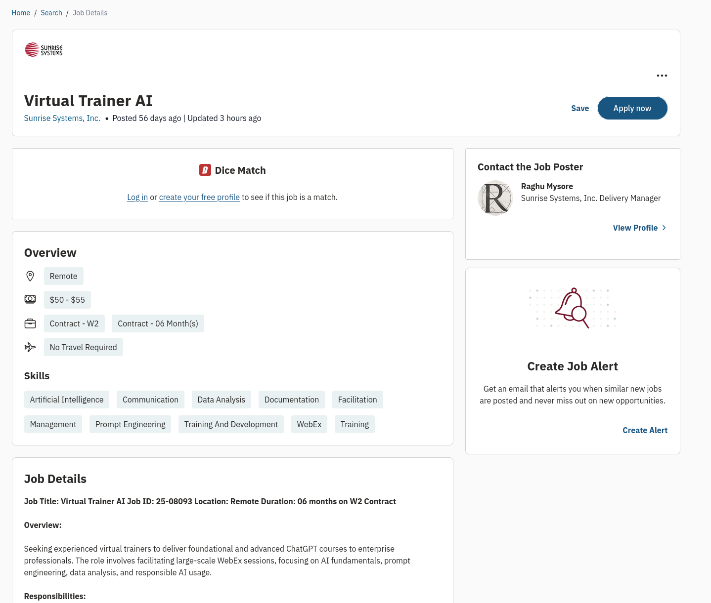Select the Training skill tag
The image size is (711, 603).
355,424
